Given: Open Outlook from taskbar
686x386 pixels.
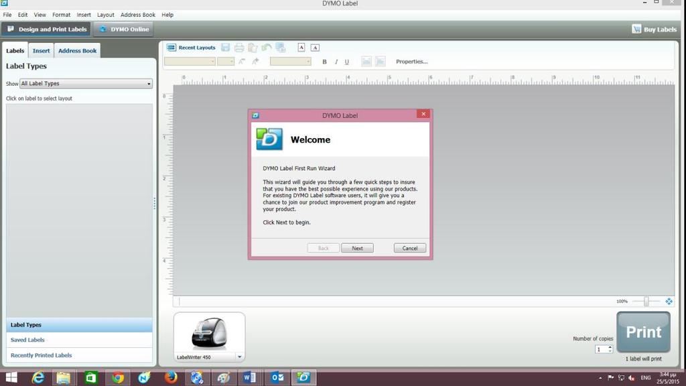Looking at the screenshot, I should 277,377.
